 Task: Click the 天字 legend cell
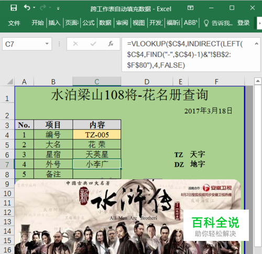[198, 154]
